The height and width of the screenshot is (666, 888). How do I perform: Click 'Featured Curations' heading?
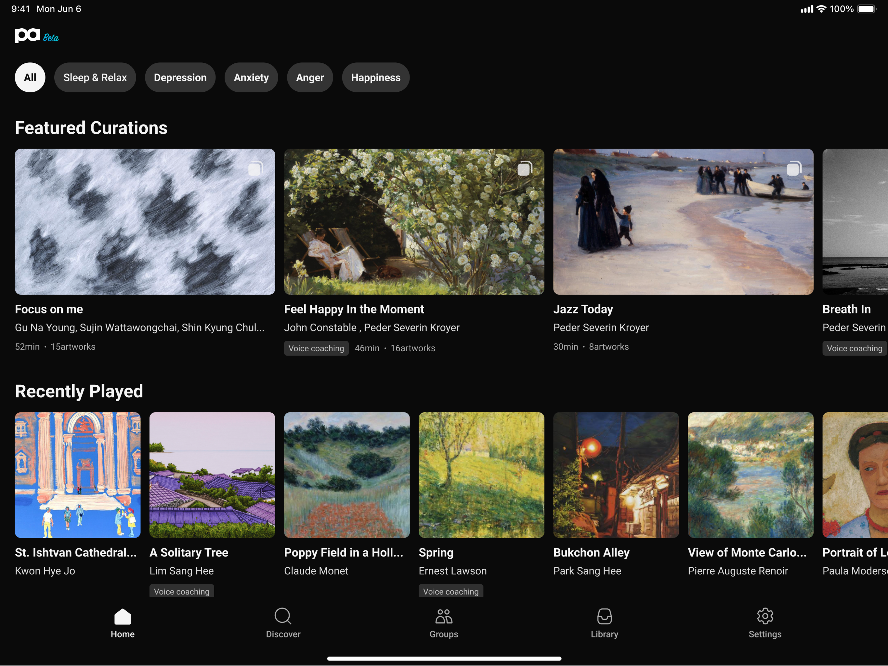coord(91,128)
